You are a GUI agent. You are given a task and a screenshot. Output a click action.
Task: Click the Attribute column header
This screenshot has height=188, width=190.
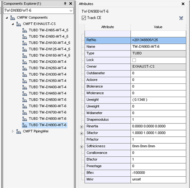(x=108, y=27)
